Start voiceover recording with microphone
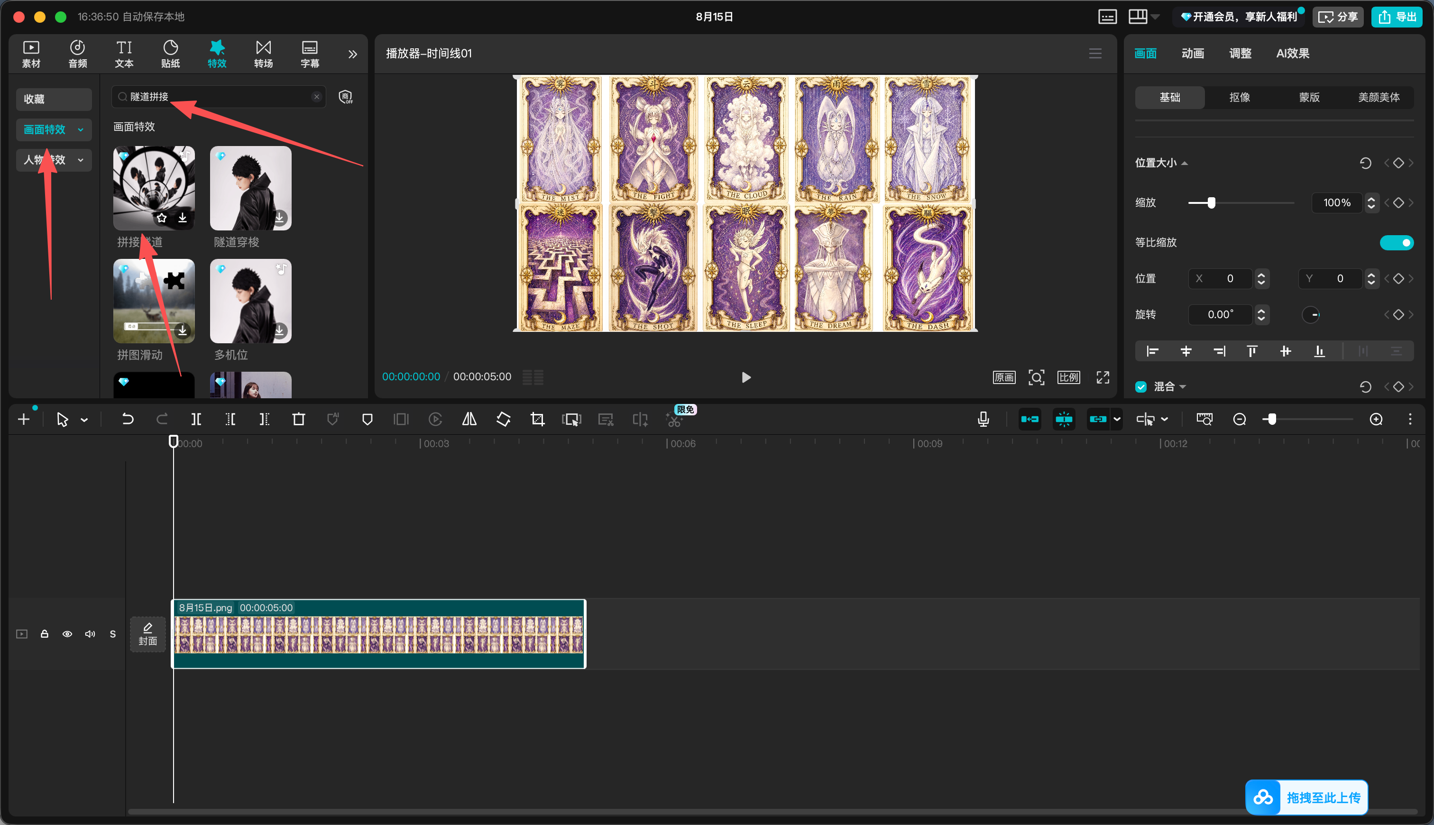 click(x=983, y=419)
